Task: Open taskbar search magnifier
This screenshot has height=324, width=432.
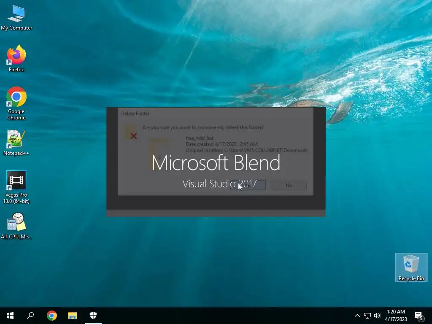Action: pos(30,316)
